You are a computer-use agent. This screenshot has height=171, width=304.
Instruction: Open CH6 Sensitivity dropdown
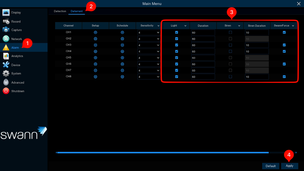[x=149, y=64]
